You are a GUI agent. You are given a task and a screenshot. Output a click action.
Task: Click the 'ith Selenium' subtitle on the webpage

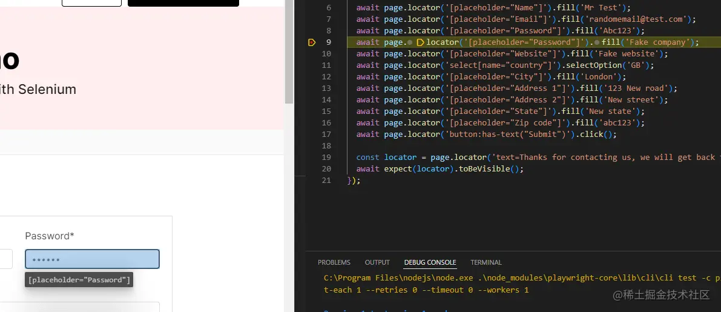(38, 89)
